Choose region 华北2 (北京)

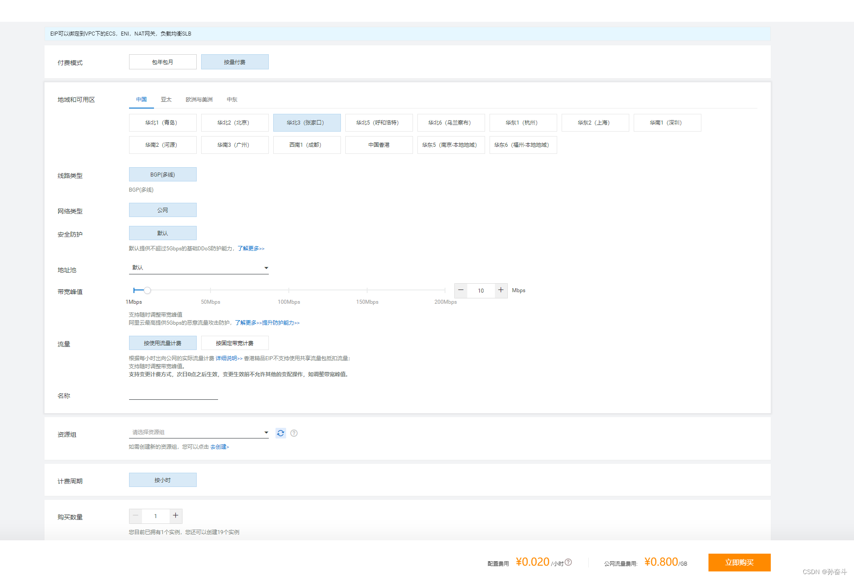[x=235, y=123]
